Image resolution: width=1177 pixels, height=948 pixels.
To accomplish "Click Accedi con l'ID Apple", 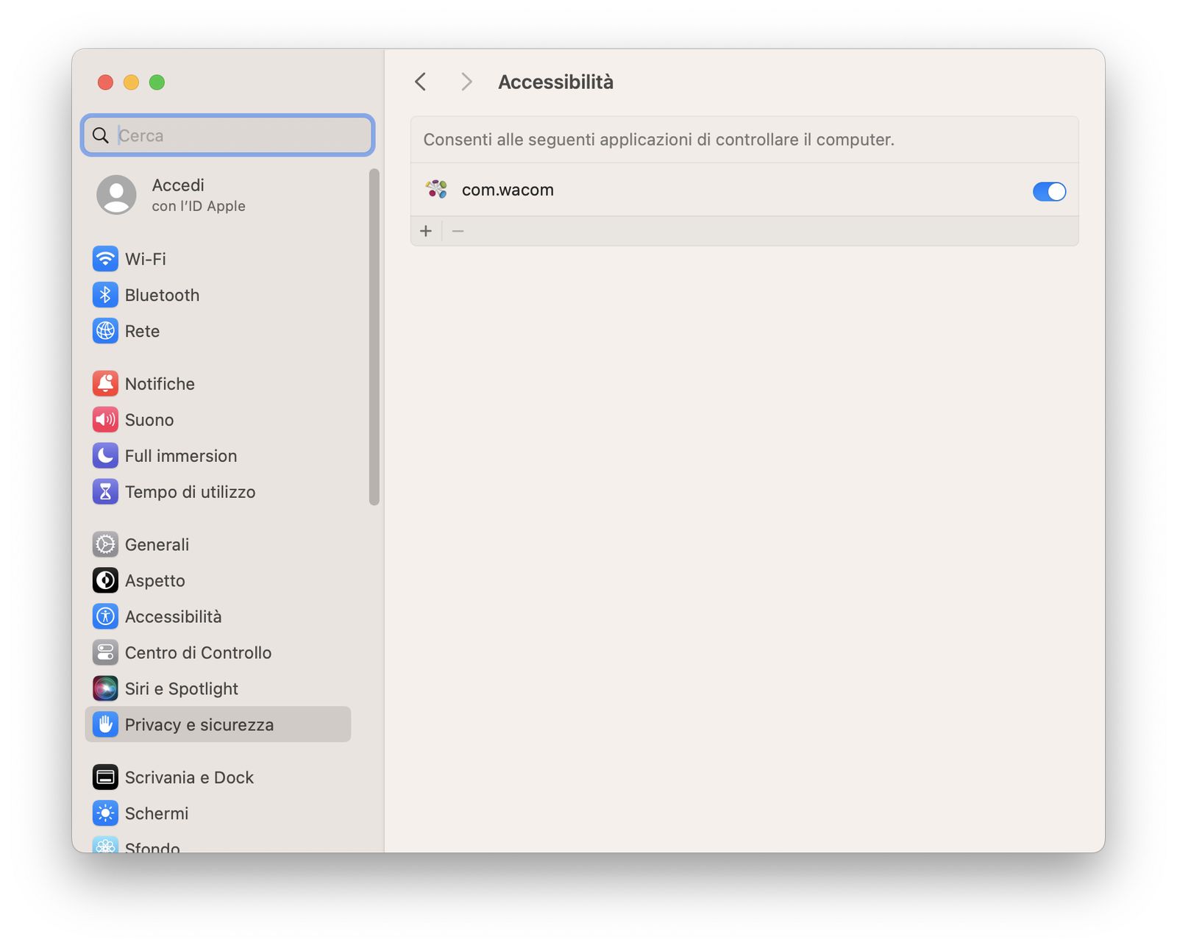I will point(177,195).
